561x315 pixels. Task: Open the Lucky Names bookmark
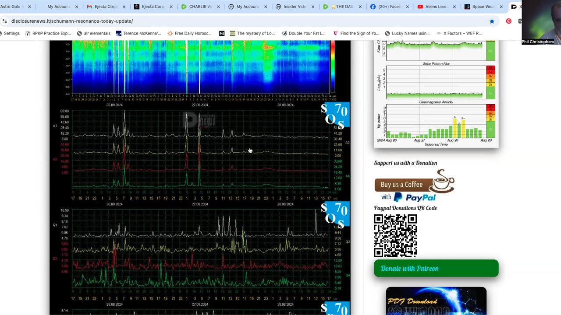pos(407,33)
